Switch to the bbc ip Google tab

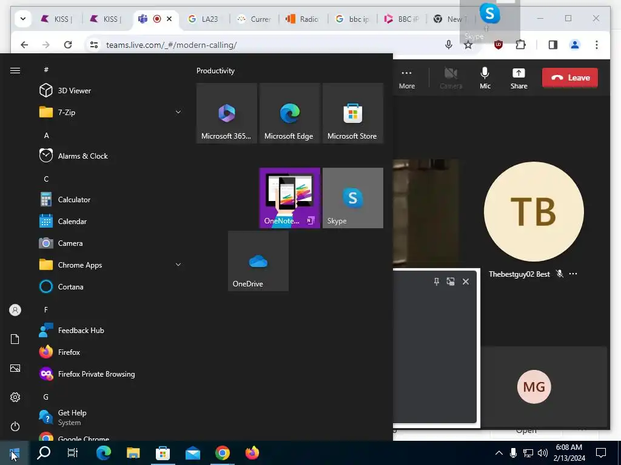pos(352,19)
